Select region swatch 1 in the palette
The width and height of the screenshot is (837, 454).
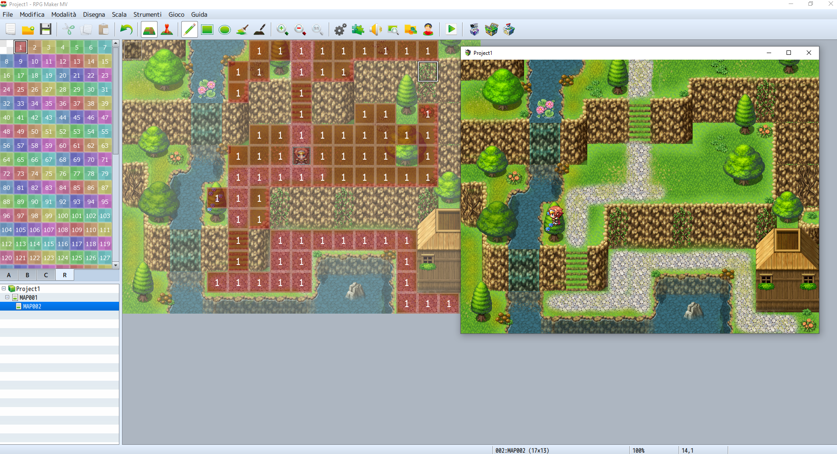pyautogui.click(x=21, y=47)
